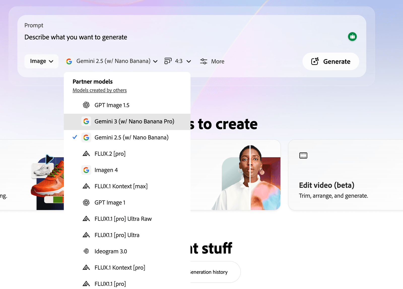
Task: Open the Image type dropdown
Action: tap(41, 61)
